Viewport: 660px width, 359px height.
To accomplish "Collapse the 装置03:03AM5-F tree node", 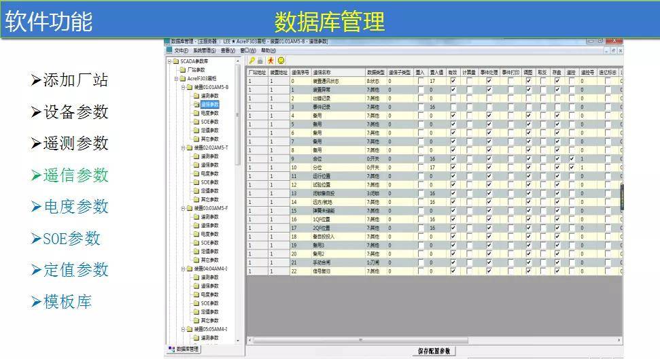I will 183,208.
